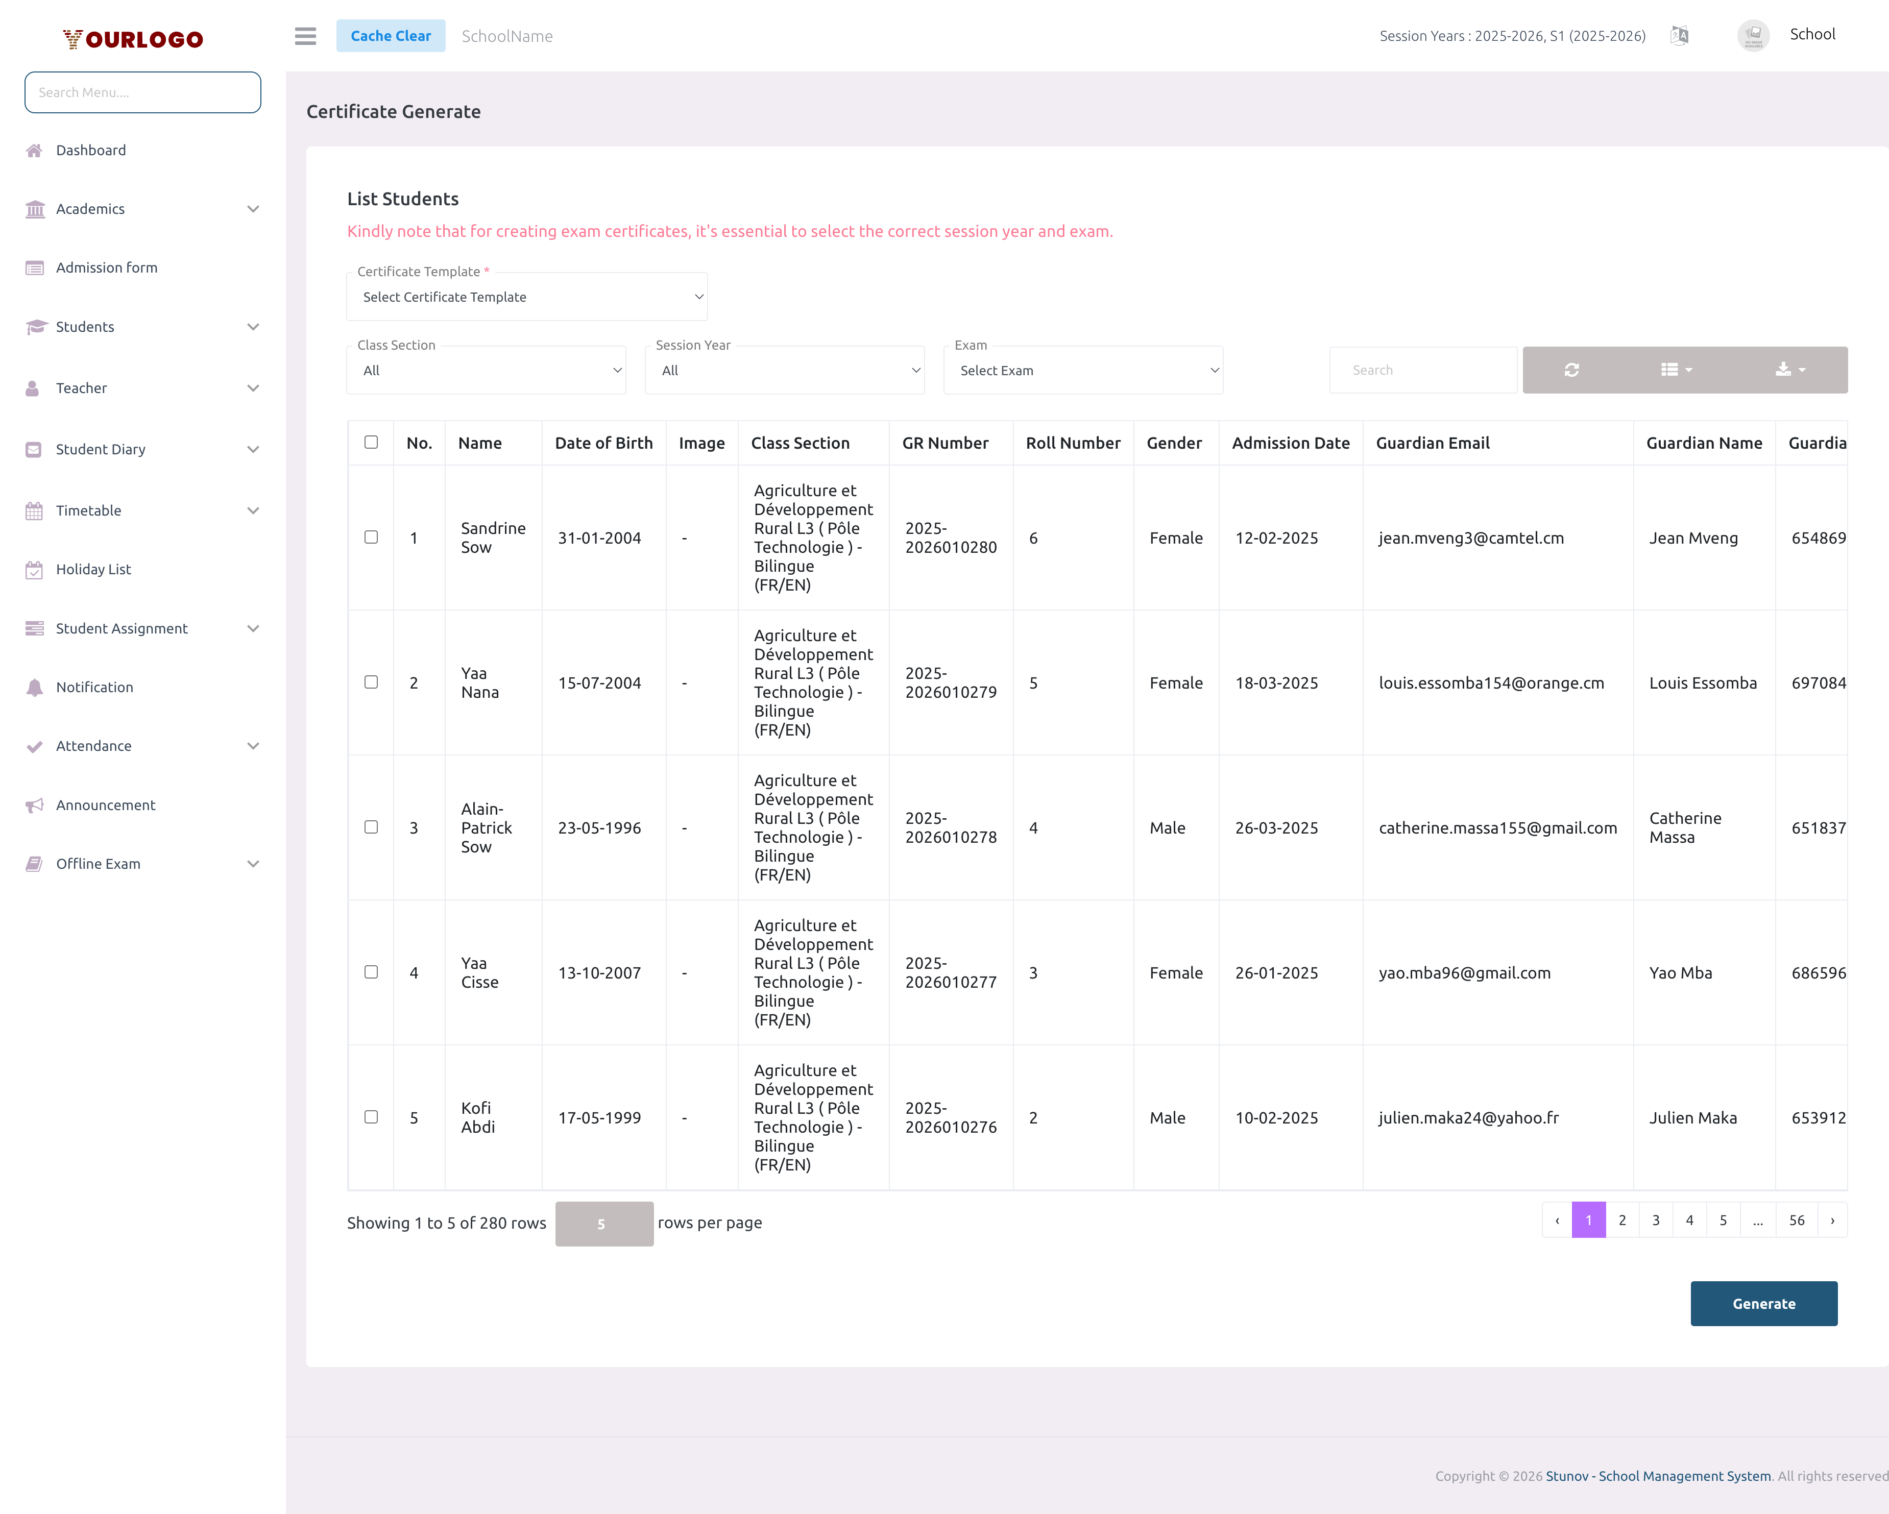Click the Notification bell icon in sidebar
Screen dimensions: 1889x1514
click(x=35, y=686)
